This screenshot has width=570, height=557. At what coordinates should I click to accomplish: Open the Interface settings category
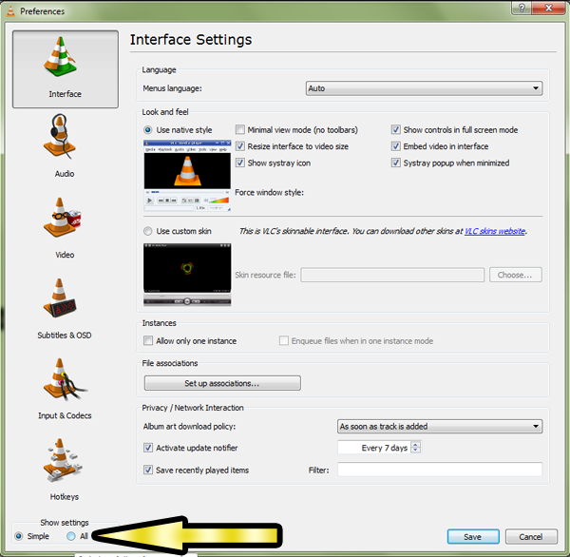[65, 68]
